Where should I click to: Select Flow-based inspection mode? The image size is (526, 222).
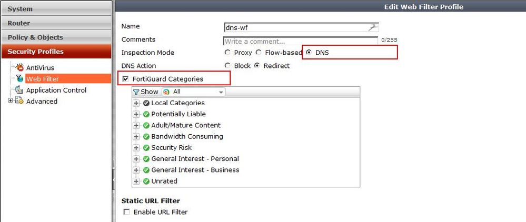[259, 52]
